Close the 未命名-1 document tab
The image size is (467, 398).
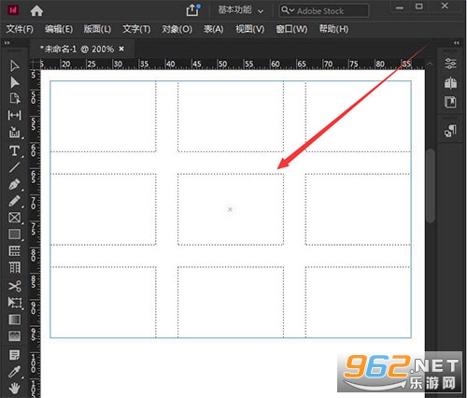[x=121, y=49]
